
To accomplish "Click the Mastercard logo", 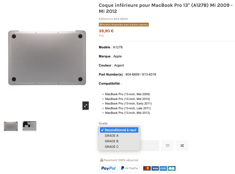I will point(147,168).
